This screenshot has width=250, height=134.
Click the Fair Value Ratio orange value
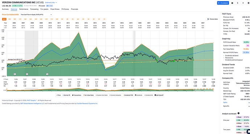[x=246, y=49]
